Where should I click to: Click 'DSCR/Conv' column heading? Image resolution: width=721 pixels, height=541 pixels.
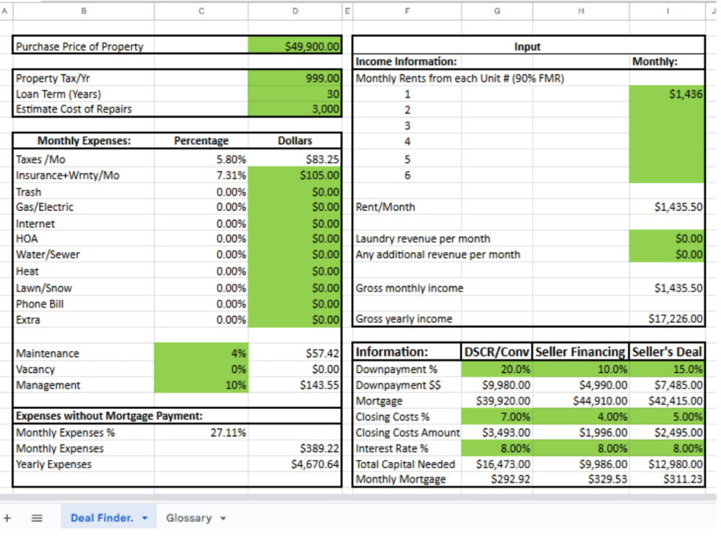(x=497, y=352)
